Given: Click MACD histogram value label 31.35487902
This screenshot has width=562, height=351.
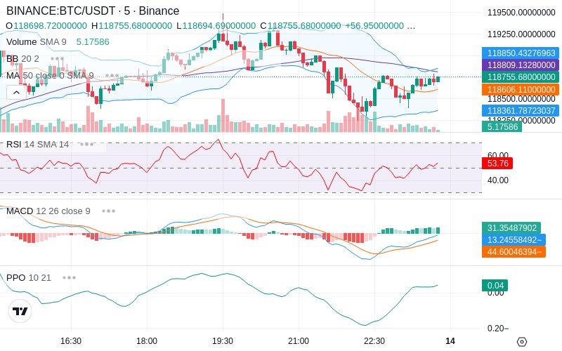Looking at the screenshot, I should coord(511,227).
